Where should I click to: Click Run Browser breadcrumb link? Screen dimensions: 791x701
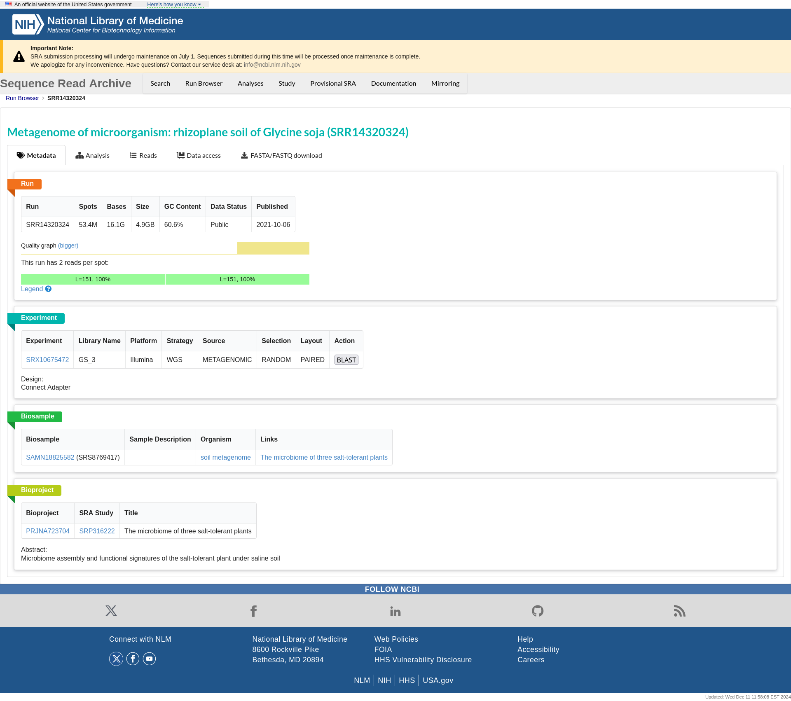coord(22,98)
